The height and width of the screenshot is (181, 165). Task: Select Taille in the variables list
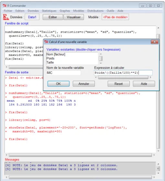click(x=72, y=63)
